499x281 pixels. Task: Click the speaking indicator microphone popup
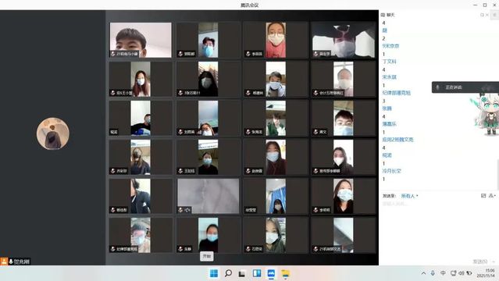point(465,87)
